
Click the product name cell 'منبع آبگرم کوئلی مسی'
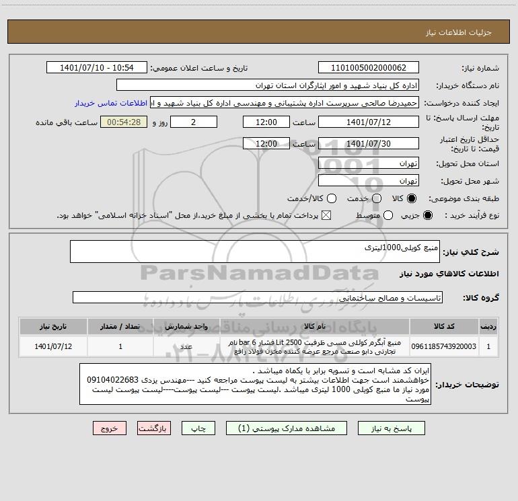click(315, 346)
